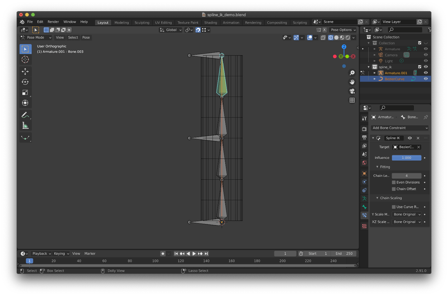Toggle camera view in viewport
The height and width of the screenshot is (296, 448).
352,91
